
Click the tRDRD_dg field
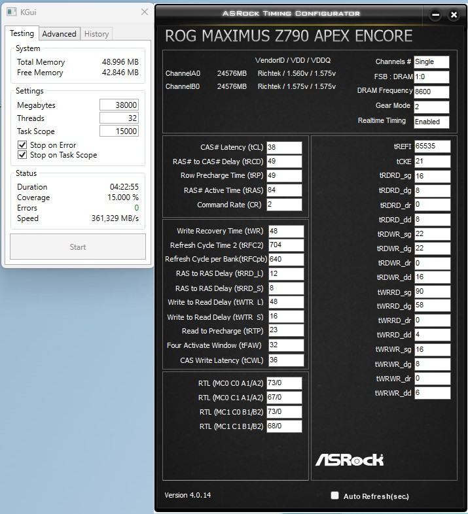[x=433, y=190]
